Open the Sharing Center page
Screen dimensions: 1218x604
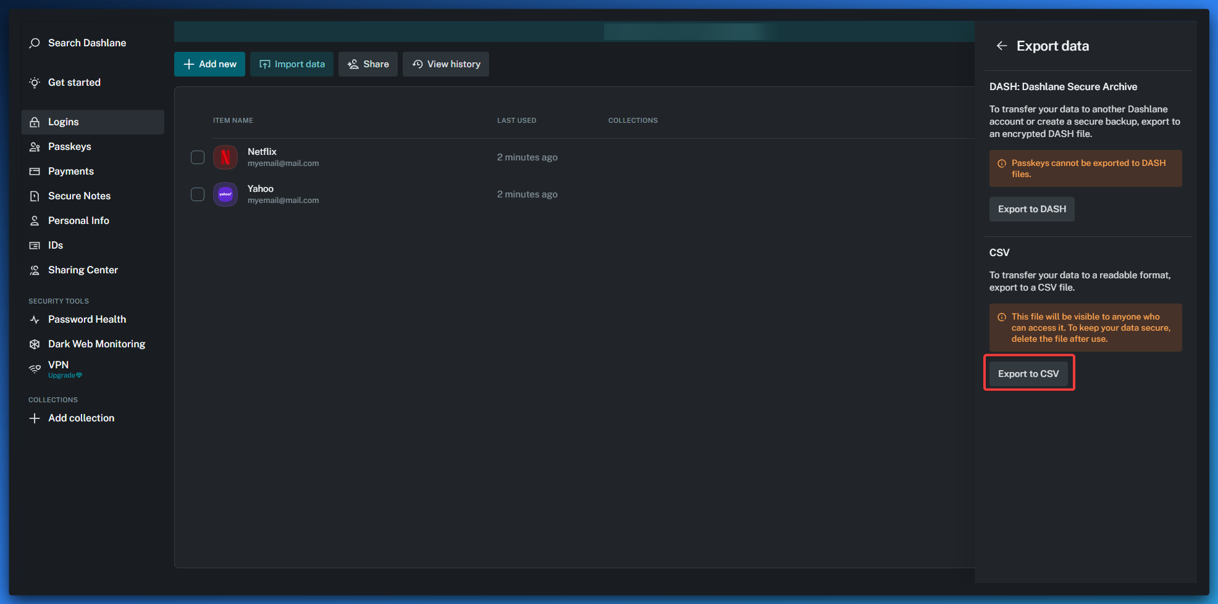pos(83,270)
